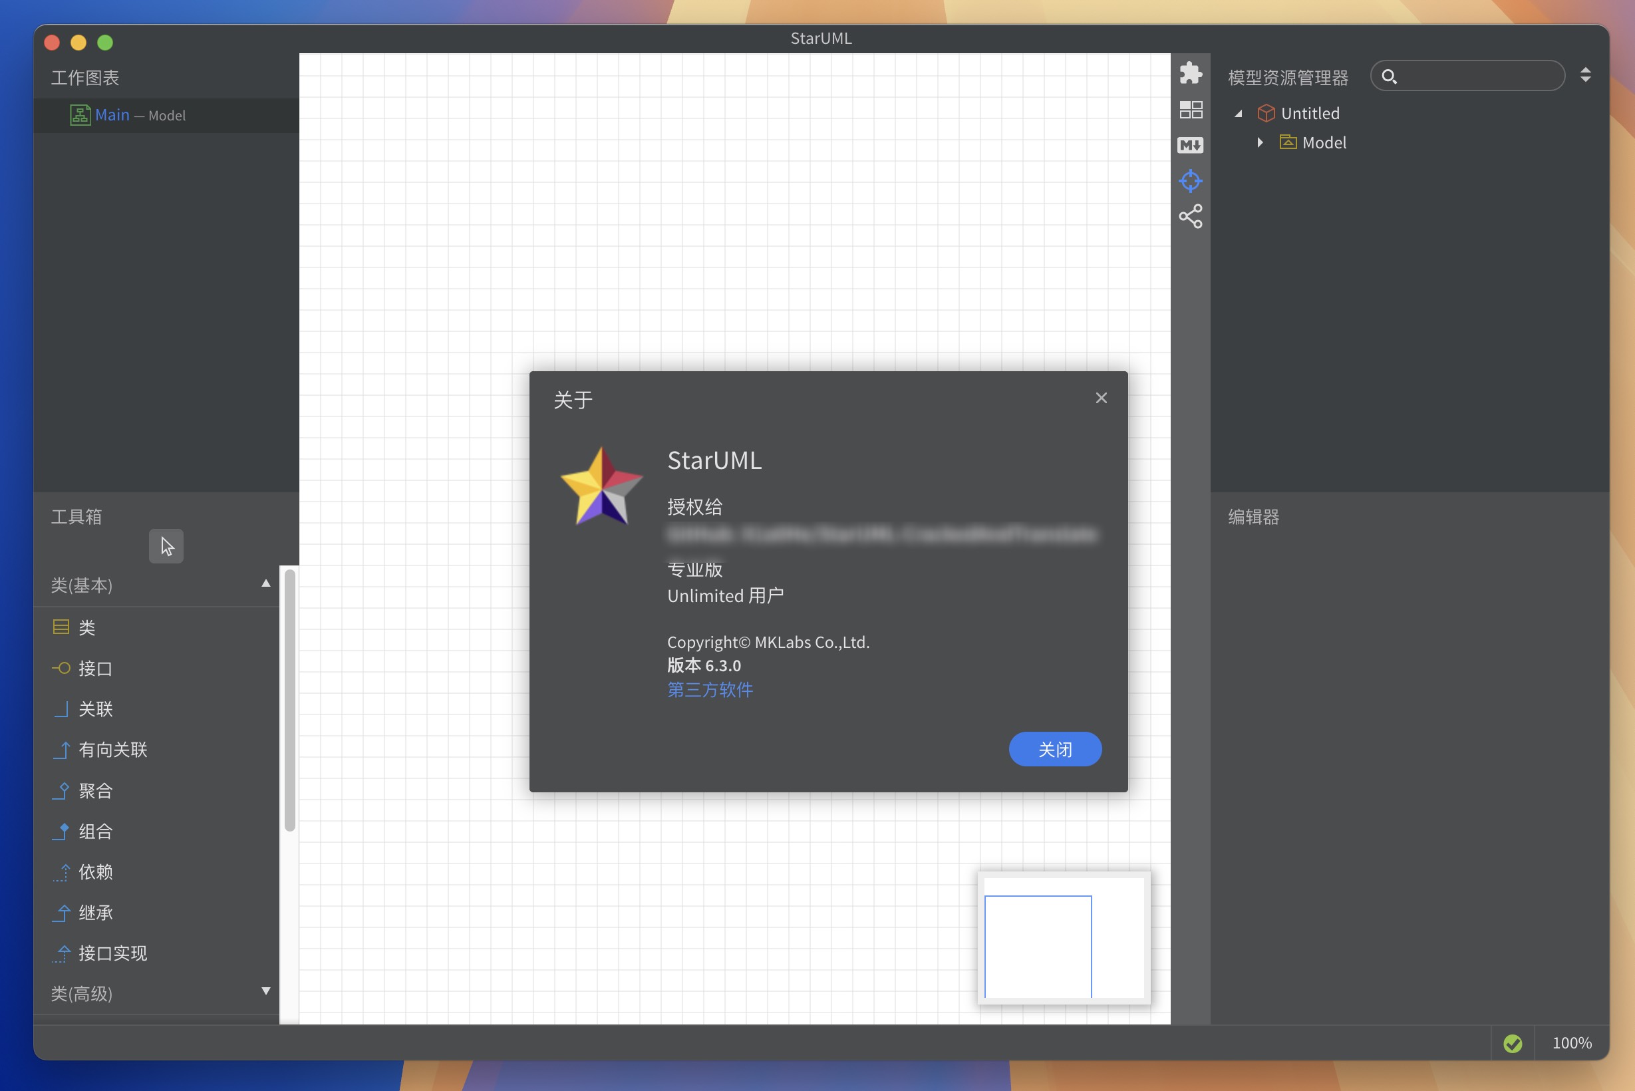The image size is (1635, 1091).
Task: Open the Extensions puzzle icon
Action: [x=1191, y=73]
